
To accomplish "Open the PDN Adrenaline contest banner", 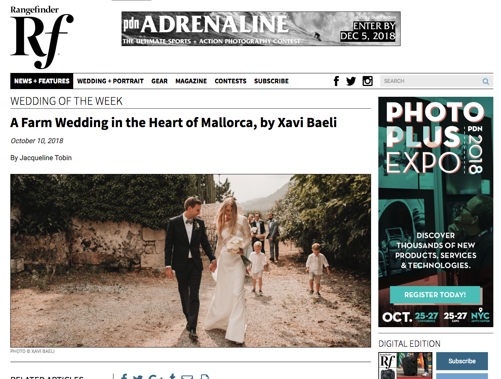I will (261, 29).
